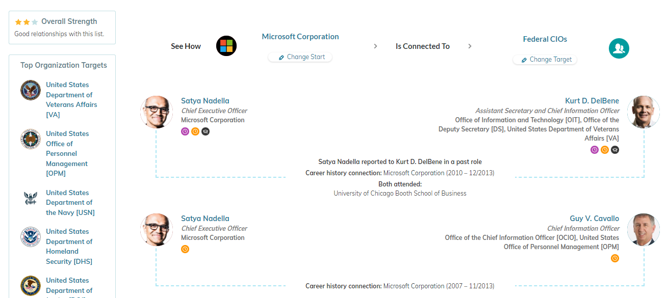Click the bottom Department seal icon in sidebar
This screenshot has width=667, height=298.
(x=31, y=284)
